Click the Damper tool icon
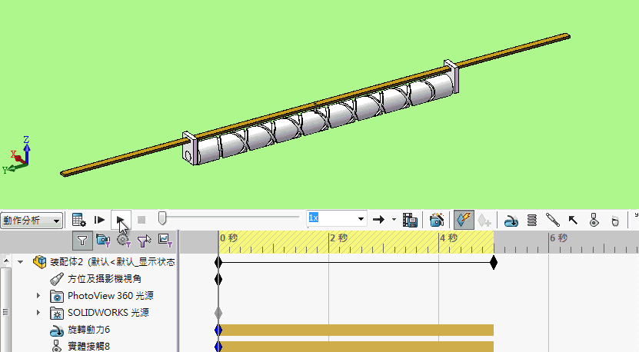The width and height of the screenshot is (639, 352). pyautogui.click(x=553, y=220)
